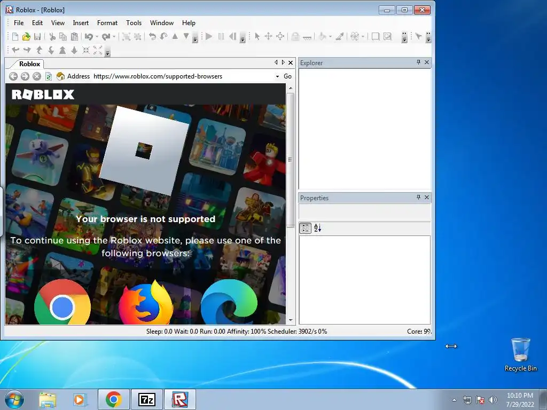Click the browser Stop loading button
547x410 pixels.
click(37, 76)
